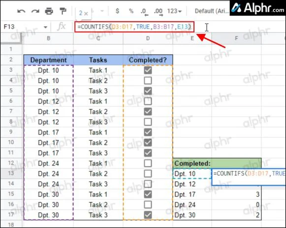Click the Undo arrow icon

tap(21, 11)
